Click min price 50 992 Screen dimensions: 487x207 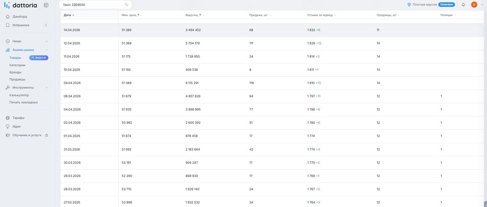click(126, 123)
